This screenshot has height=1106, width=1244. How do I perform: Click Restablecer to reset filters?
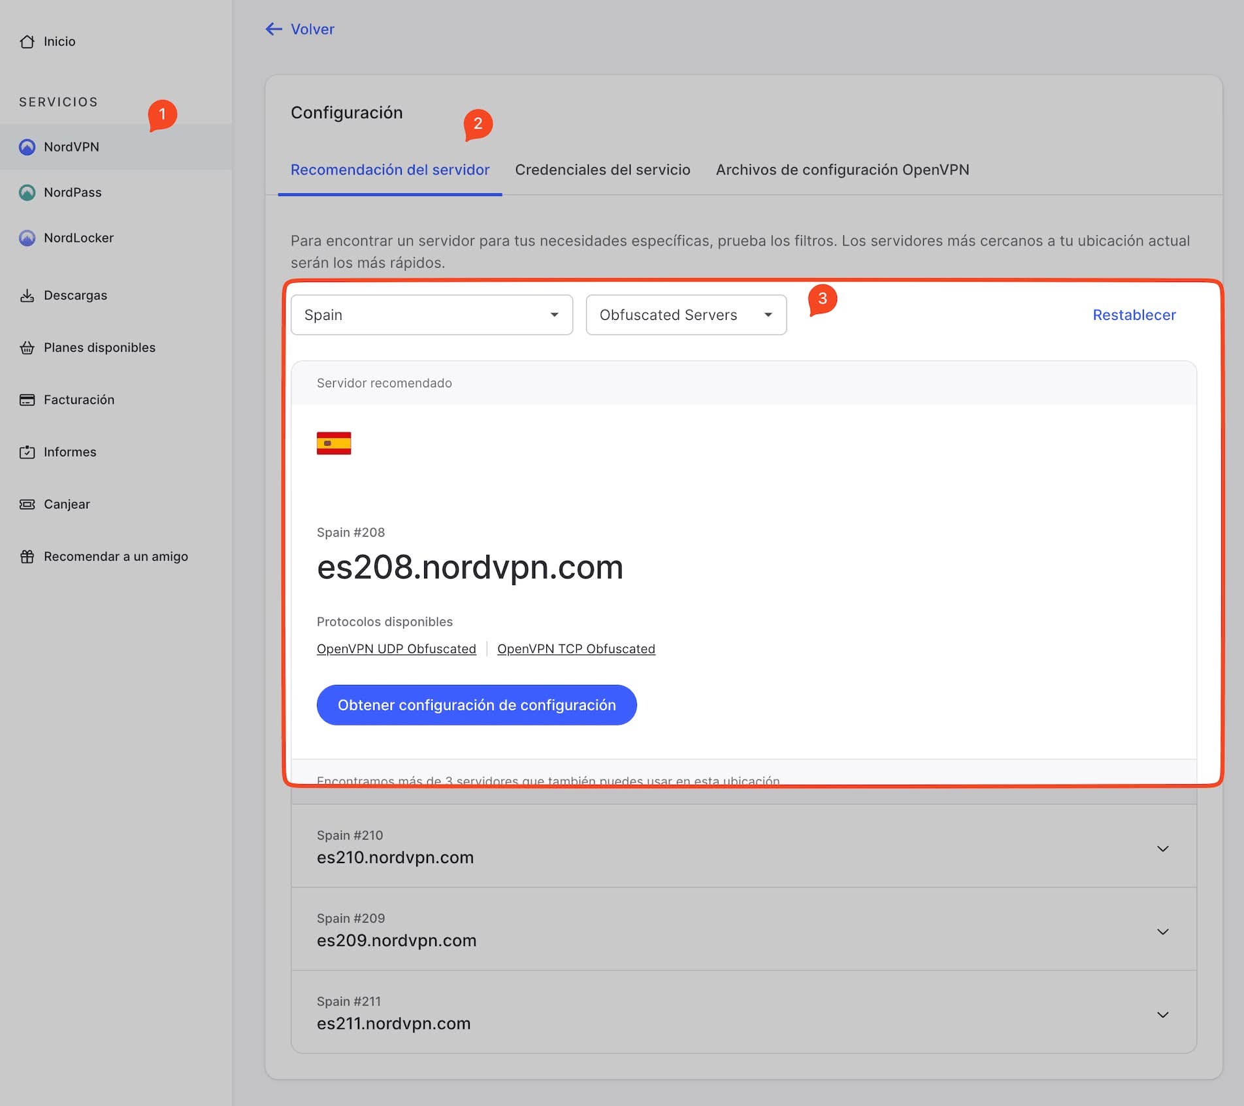(1134, 315)
